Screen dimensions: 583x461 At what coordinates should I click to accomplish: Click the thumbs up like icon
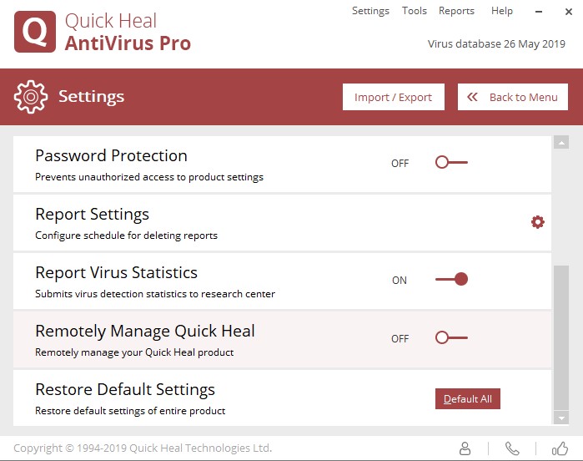pos(560,448)
